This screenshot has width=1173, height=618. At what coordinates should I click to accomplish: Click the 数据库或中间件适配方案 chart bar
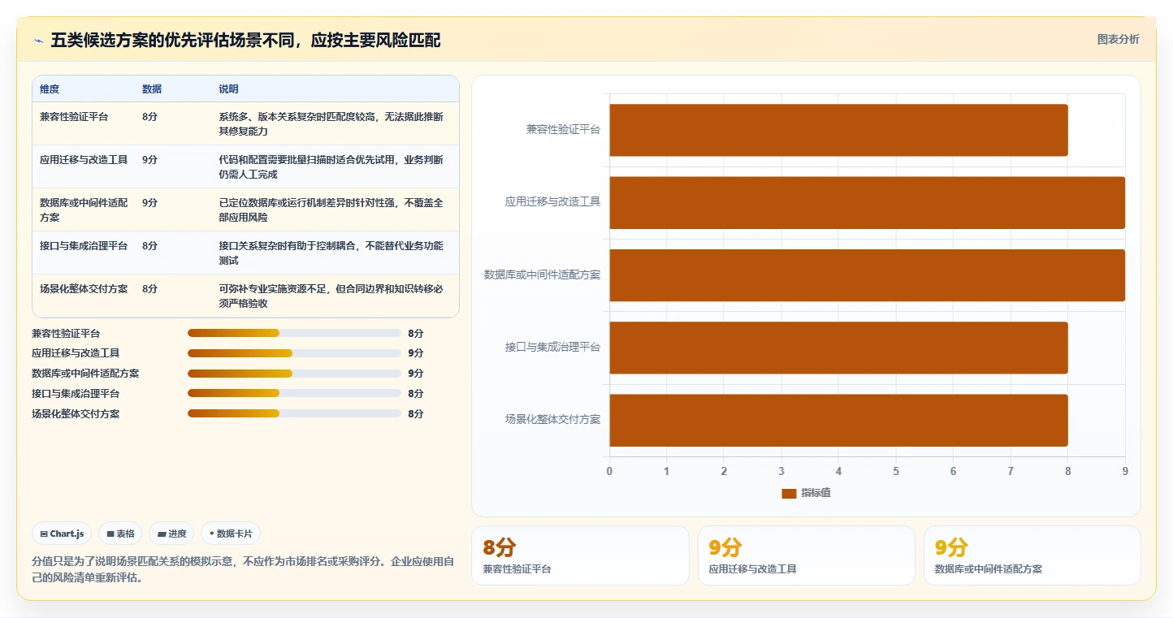[867, 275]
